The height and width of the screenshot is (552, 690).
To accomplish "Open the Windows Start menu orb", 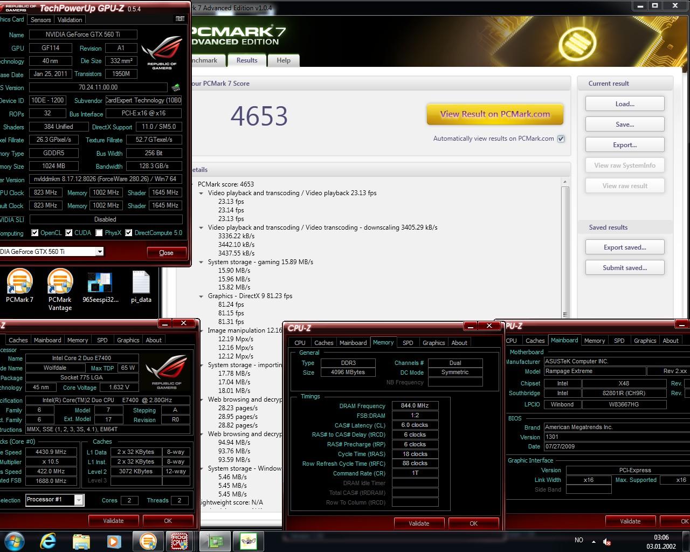I will tap(13, 541).
